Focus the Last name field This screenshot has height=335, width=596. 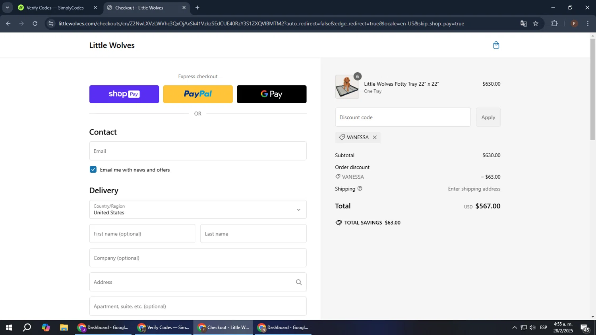253,234
